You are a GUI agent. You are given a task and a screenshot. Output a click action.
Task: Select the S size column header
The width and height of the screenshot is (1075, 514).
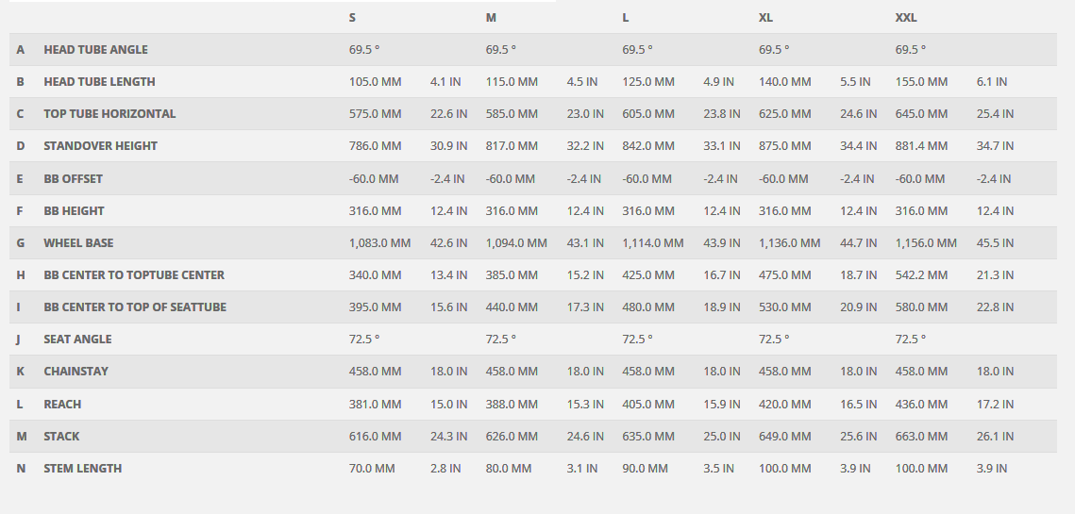pos(353,18)
